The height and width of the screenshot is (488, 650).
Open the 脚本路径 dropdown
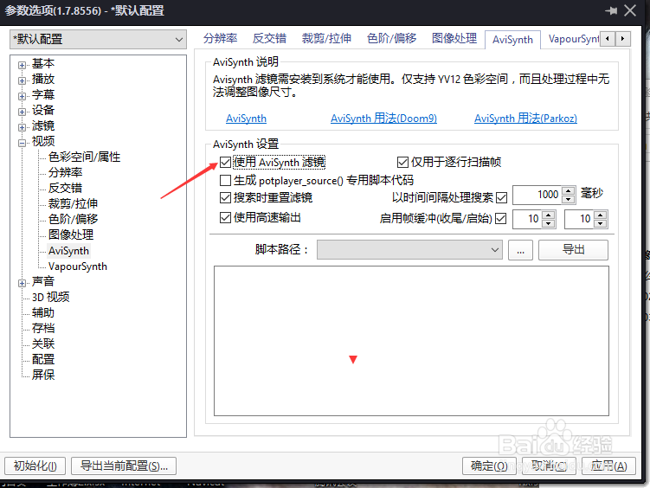(409, 250)
